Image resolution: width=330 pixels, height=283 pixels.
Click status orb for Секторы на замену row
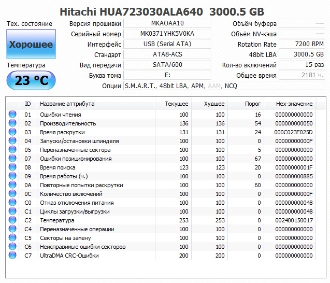coord(12,238)
